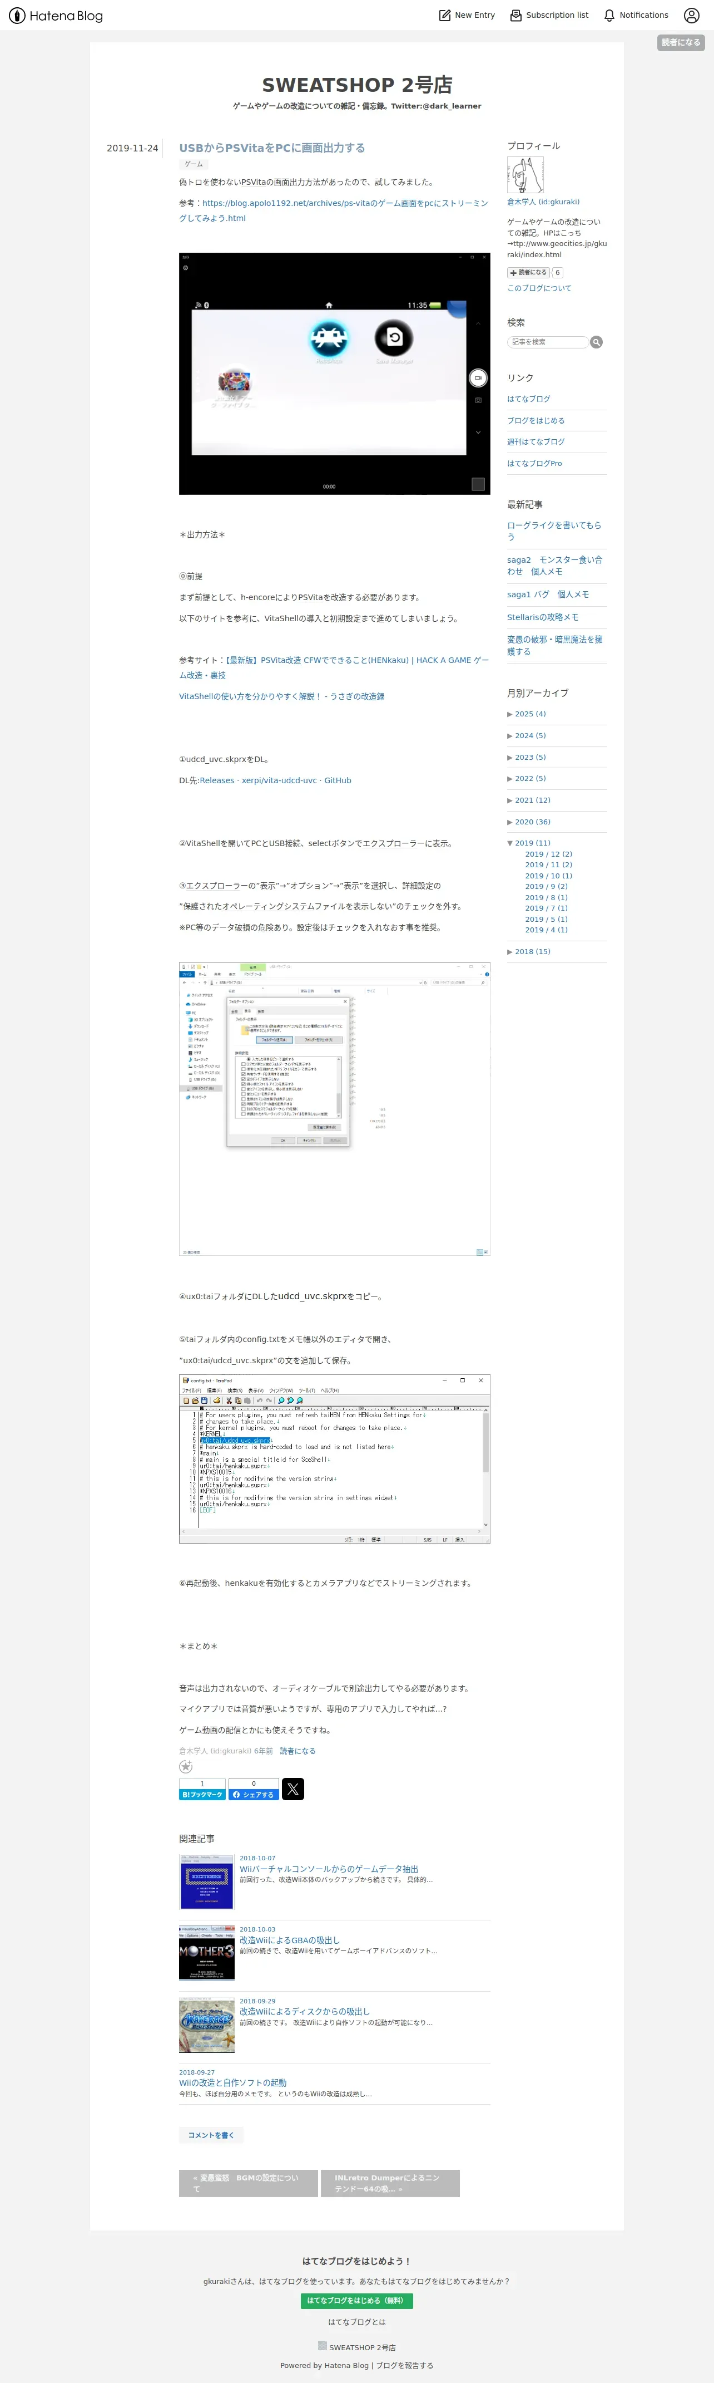Open related article Wiiバーチャルコンソール
Image resolution: width=714 pixels, height=2383 pixels.
[329, 1869]
